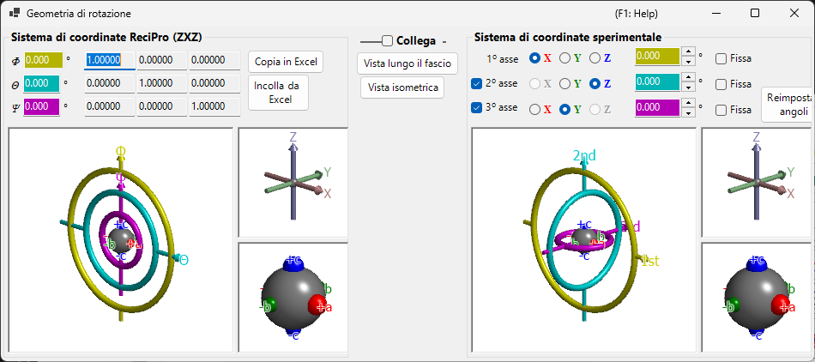Click the Sistema di coordinate ReciPro (ZXZ) heading
Image resolution: width=815 pixels, height=362 pixels.
(x=106, y=37)
